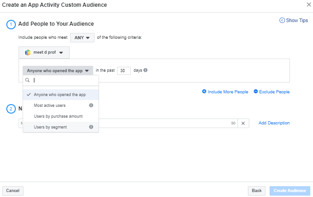Choose Users by purchase amount option
Screen dimensions: 313x197
tap(58, 116)
